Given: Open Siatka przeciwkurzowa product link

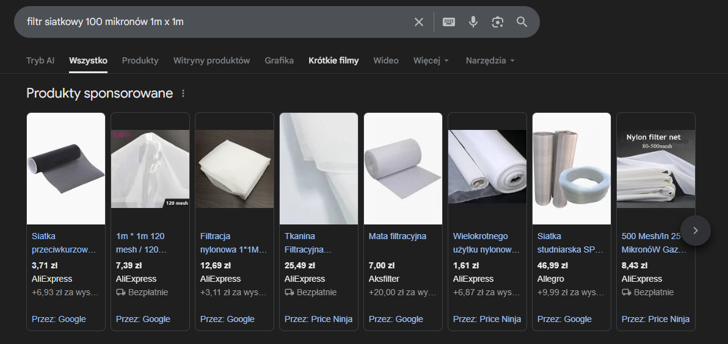Looking at the screenshot, I should pos(64,243).
